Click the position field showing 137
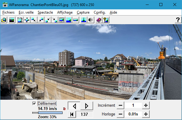Viewport: 182px width, 120px height. pyautogui.click(x=84, y=114)
